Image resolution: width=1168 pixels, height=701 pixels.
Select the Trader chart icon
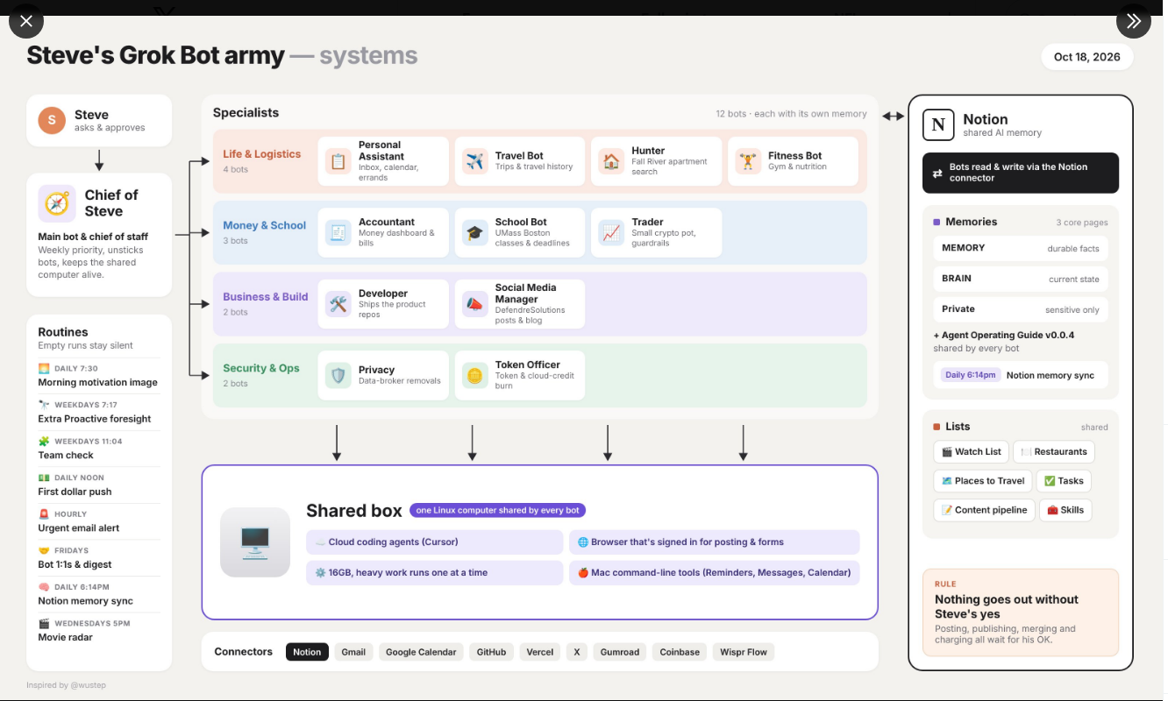[611, 233]
